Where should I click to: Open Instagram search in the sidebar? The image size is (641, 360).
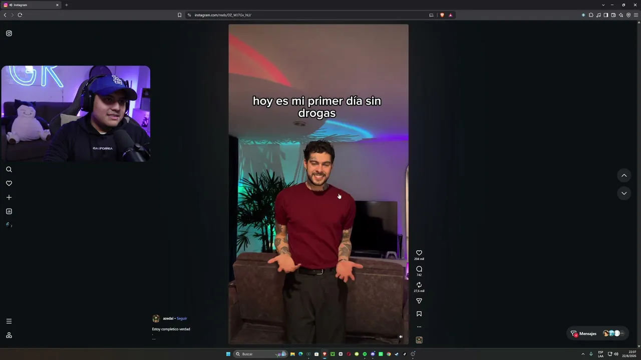9,169
